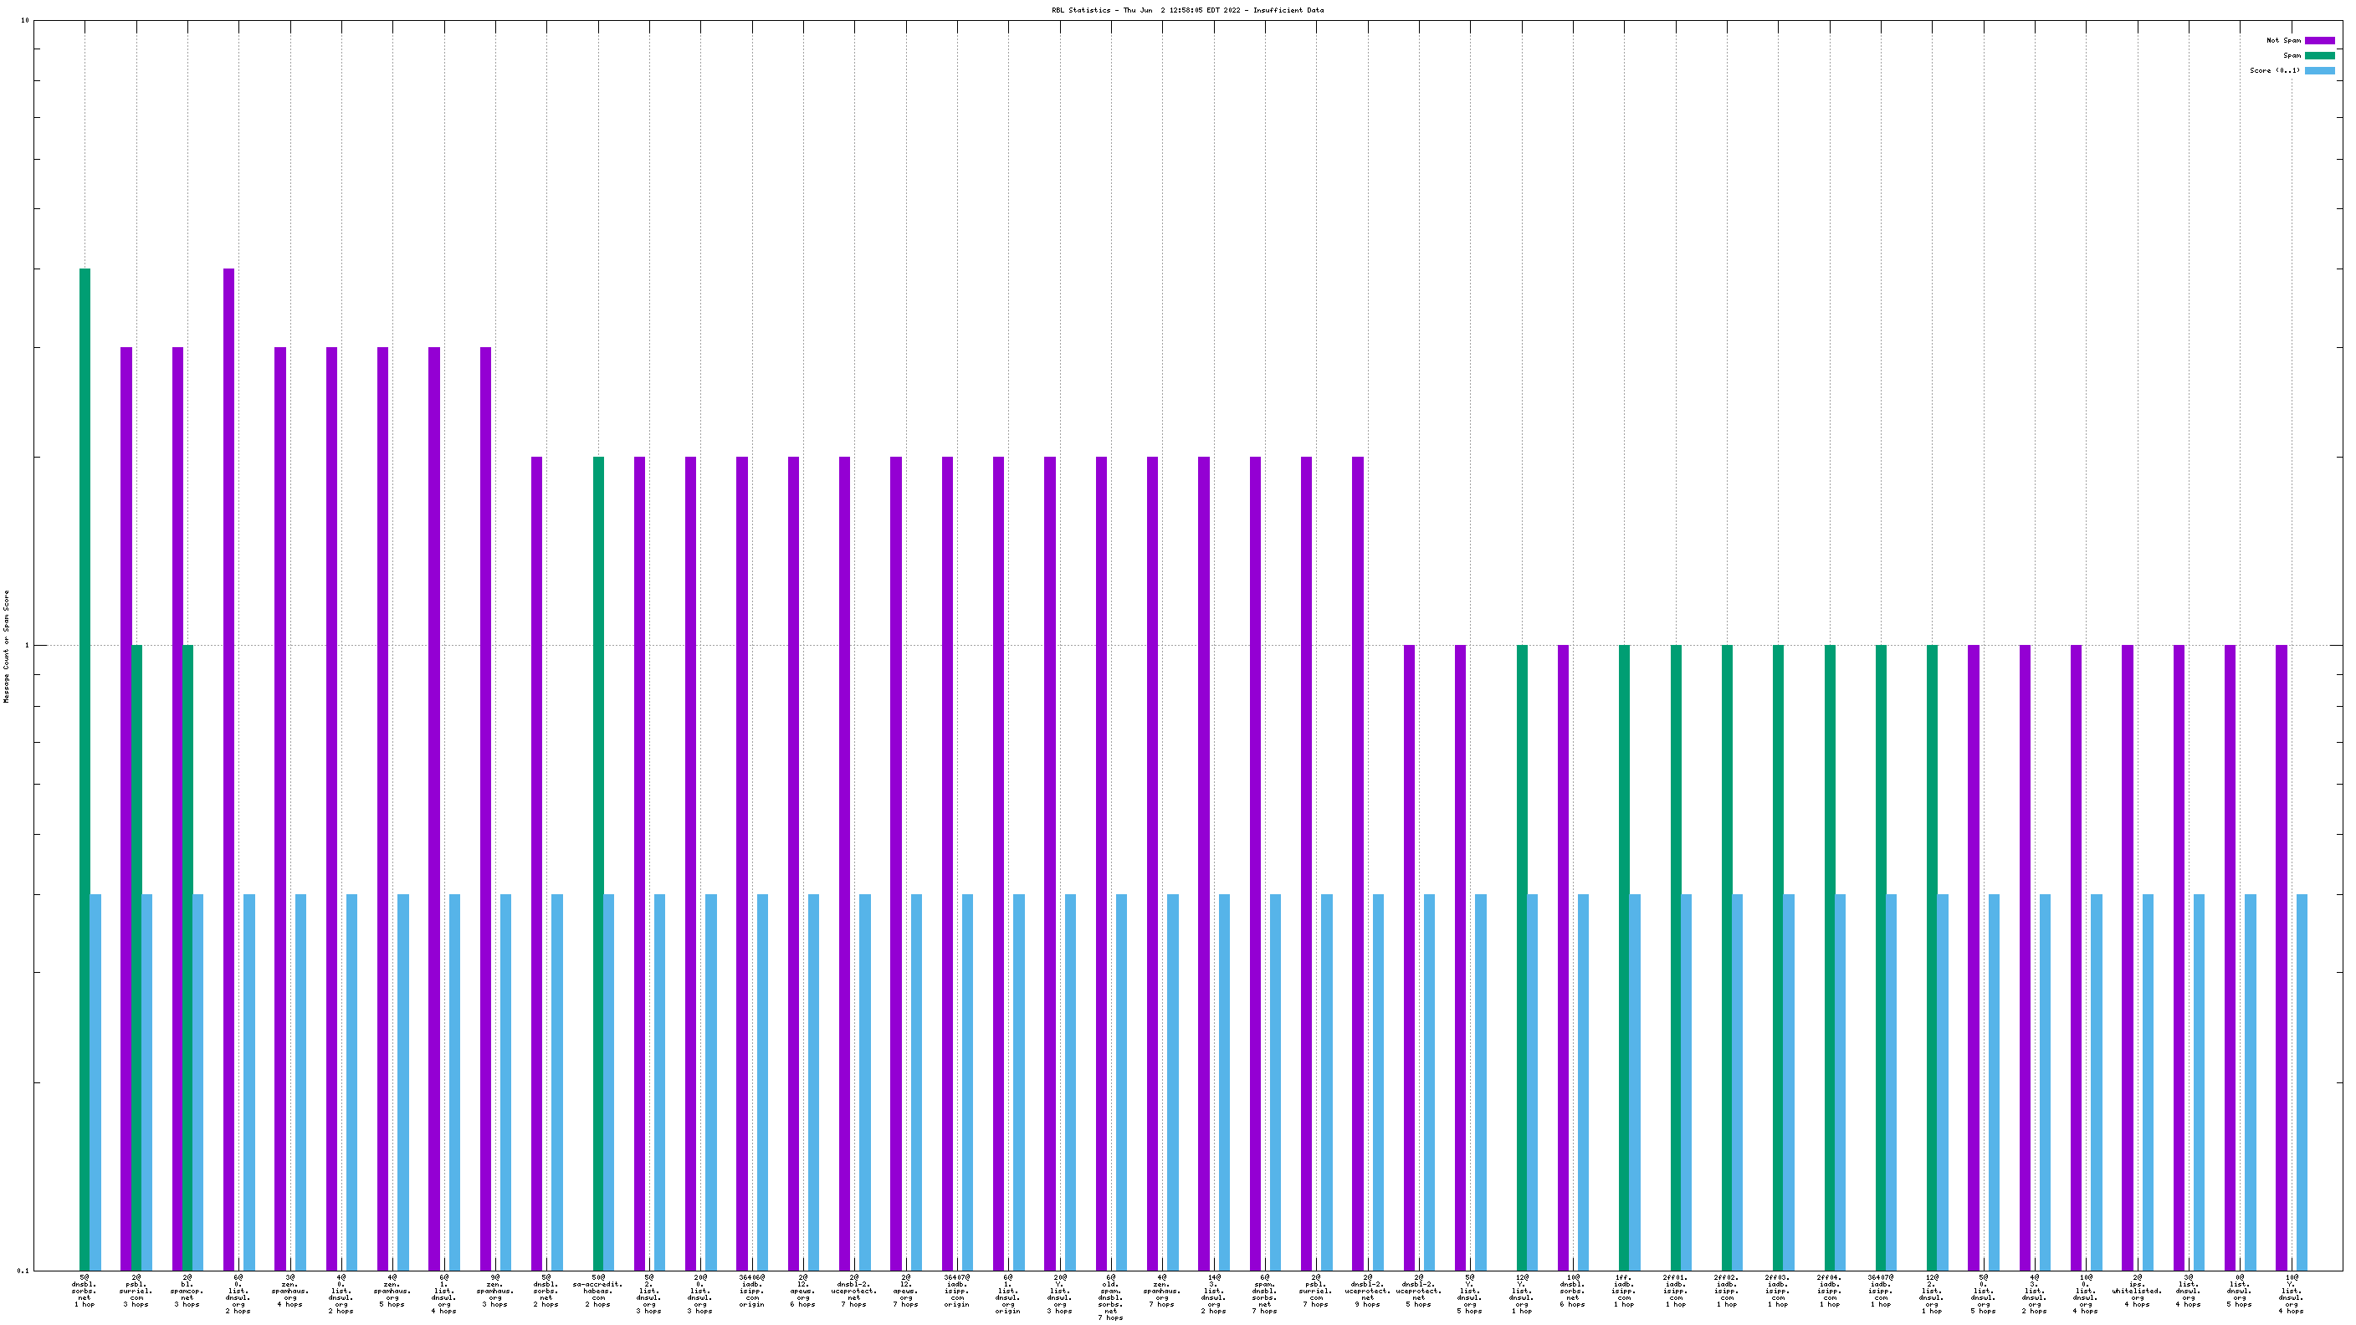Viewport: 2356px width, 1325px height.
Task: Click the 'Message Count or Spam Score' axis label
Action: point(7,646)
